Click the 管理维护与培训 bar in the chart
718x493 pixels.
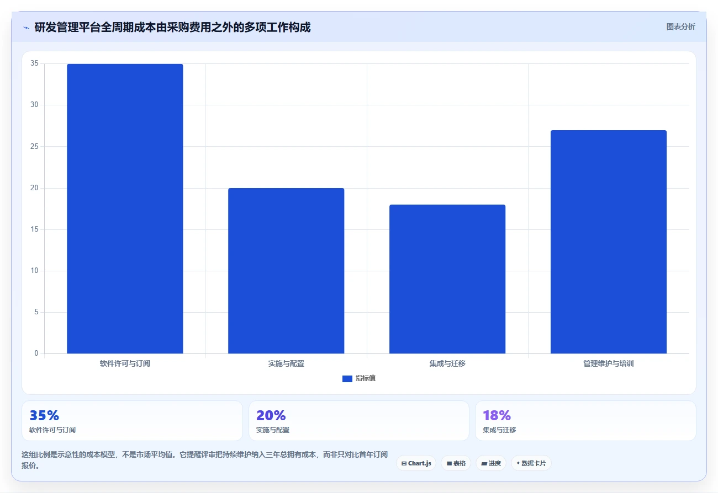(x=609, y=242)
